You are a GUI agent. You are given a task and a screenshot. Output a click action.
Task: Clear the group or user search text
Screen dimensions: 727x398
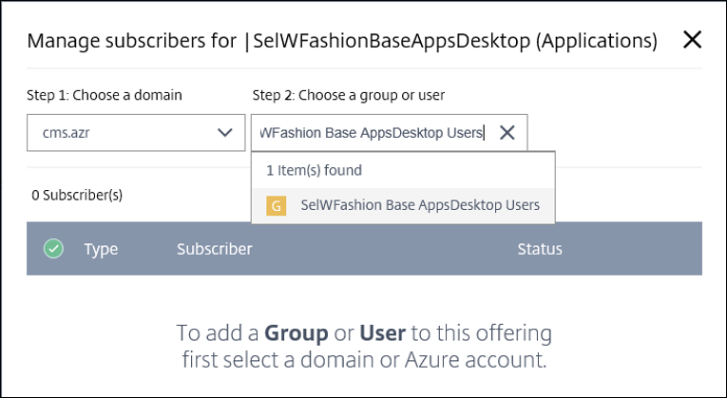coord(507,133)
